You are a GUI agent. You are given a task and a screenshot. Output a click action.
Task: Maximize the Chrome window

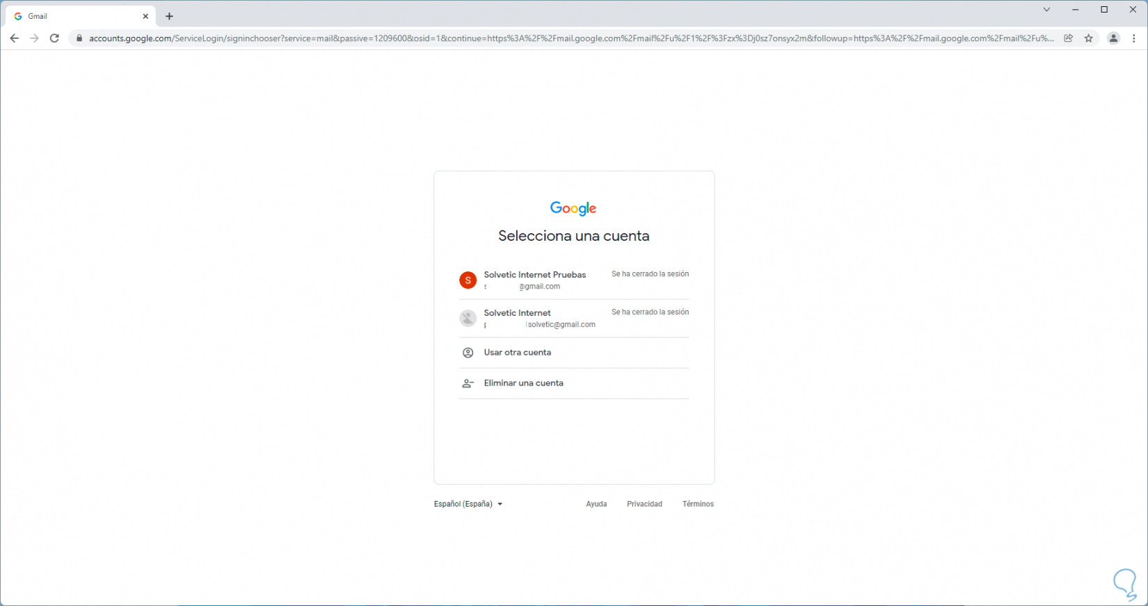click(1104, 10)
